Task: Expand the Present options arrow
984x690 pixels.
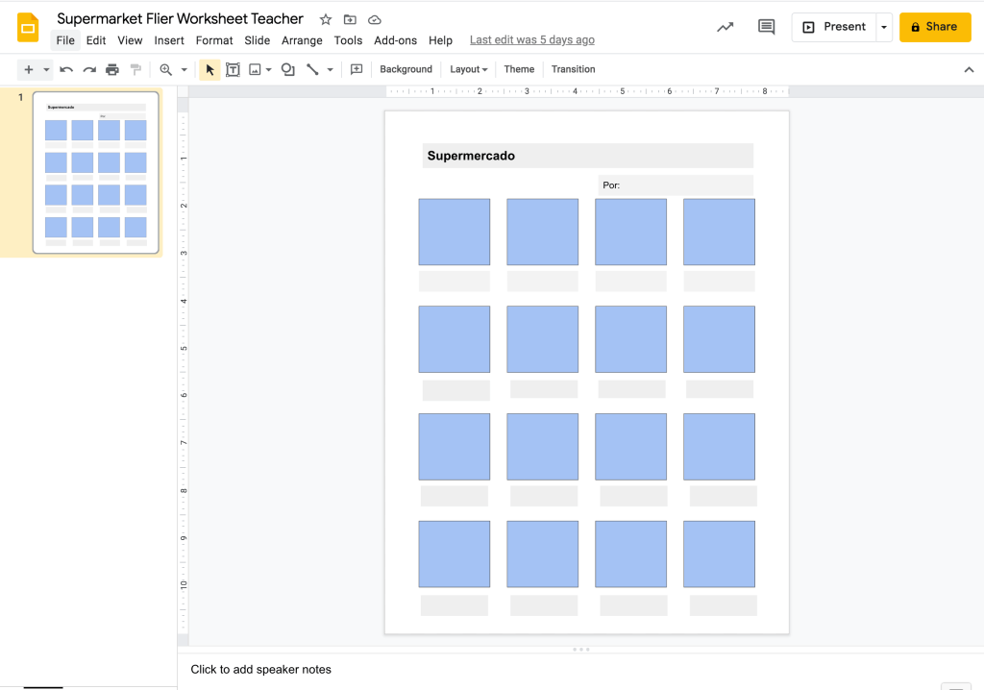Action: coord(884,27)
